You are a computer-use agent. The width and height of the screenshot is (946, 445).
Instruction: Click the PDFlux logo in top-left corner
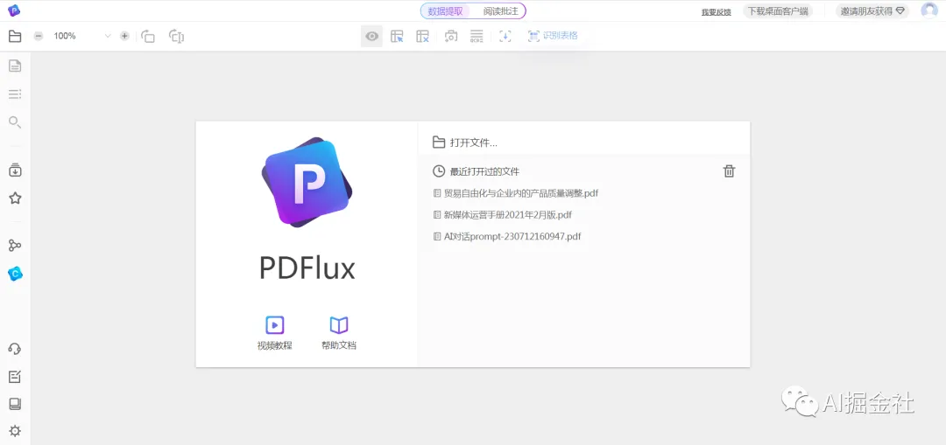(13, 10)
